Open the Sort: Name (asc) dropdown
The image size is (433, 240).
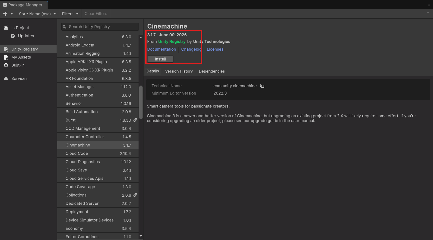tap(37, 14)
